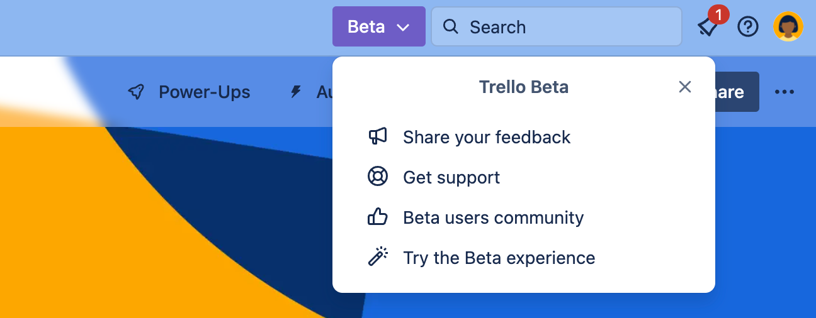The width and height of the screenshot is (816, 318).
Task: Click the lifebuoy icon next to Get support
Action: [x=378, y=177]
